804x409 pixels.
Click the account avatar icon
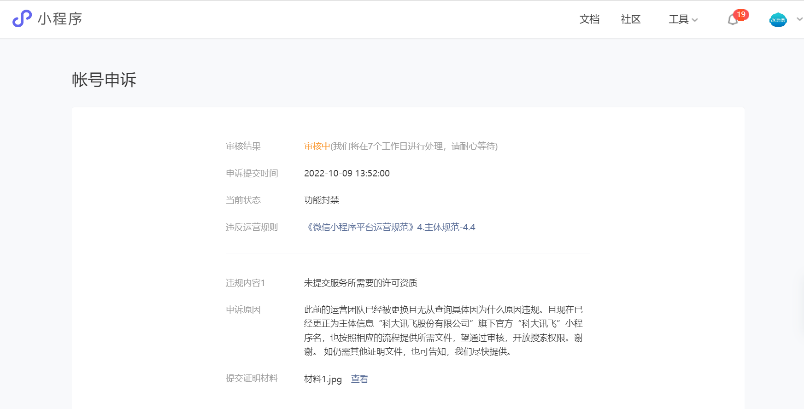pyautogui.click(x=778, y=20)
